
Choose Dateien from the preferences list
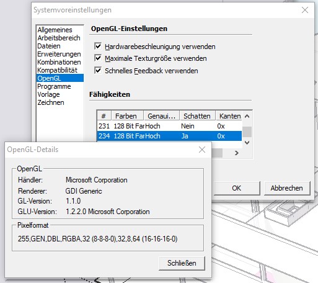49,46
